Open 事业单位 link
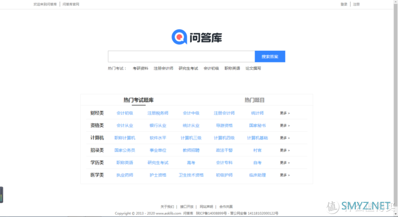The image size is (398, 217). (158, 150)
